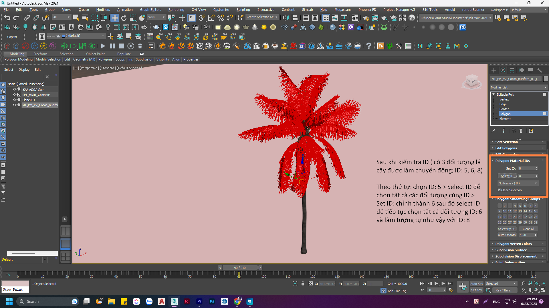The image size is (549, 308).
Task: Open the Create Selection Set dropdown
Action: [262, 17]
